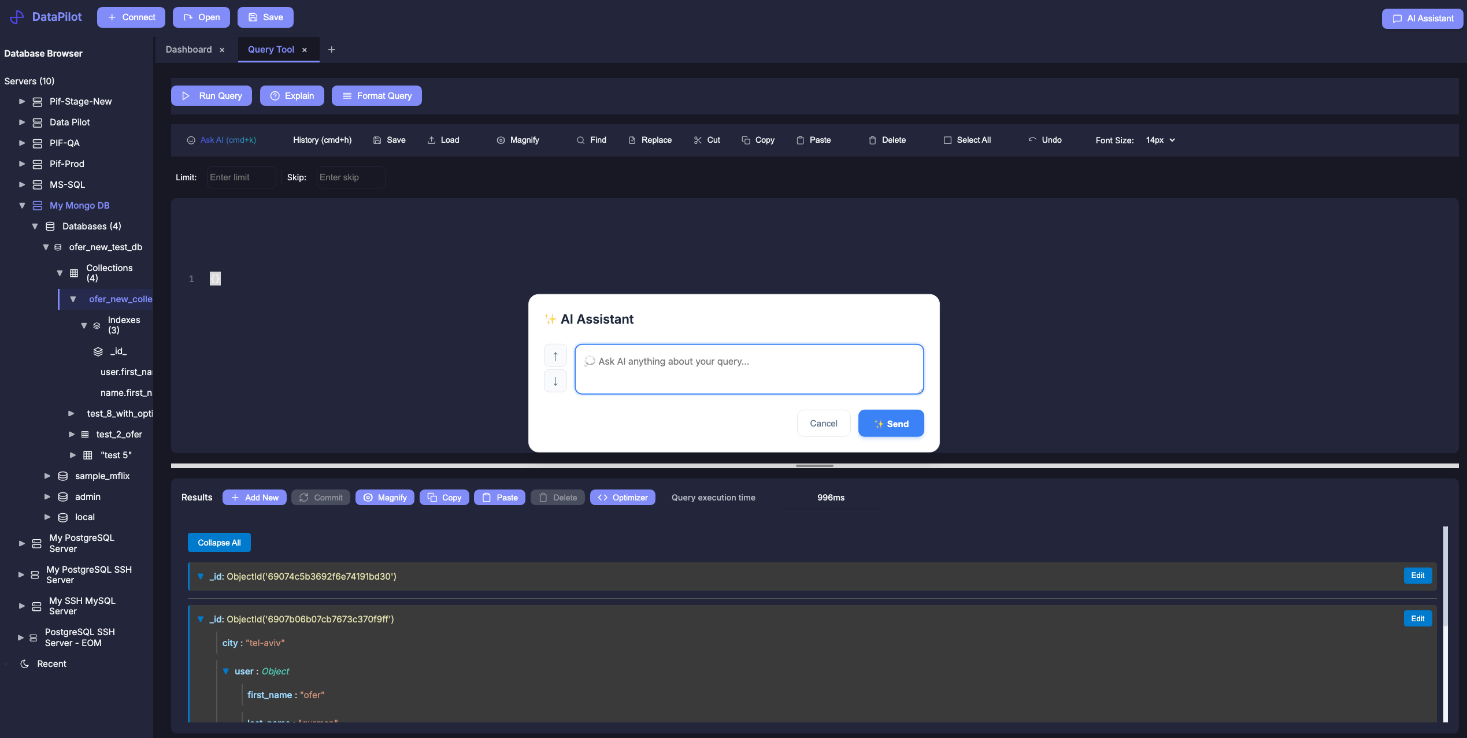Collapse the Databases (4) node

tap(35, 227)
